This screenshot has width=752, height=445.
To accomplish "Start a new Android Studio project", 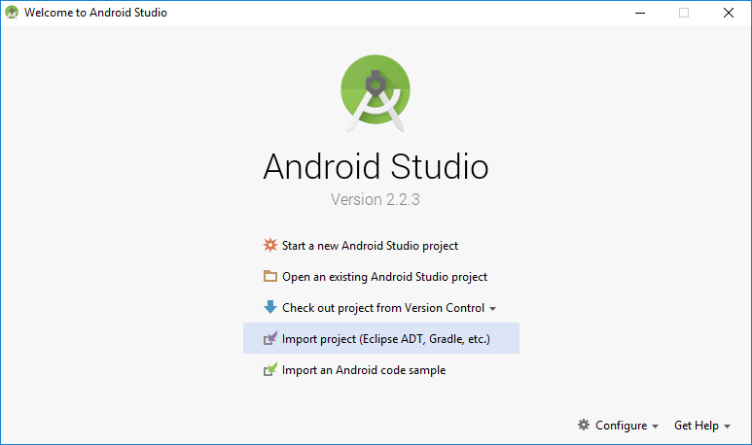I will pyautogui.click(x=370, y=246).
